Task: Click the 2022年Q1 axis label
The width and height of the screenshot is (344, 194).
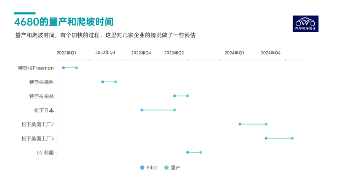Action: 67,53
